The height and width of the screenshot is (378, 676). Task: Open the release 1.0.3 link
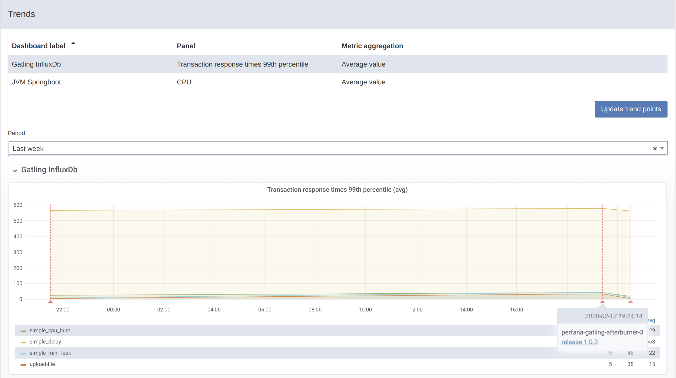tap(579, 342)
